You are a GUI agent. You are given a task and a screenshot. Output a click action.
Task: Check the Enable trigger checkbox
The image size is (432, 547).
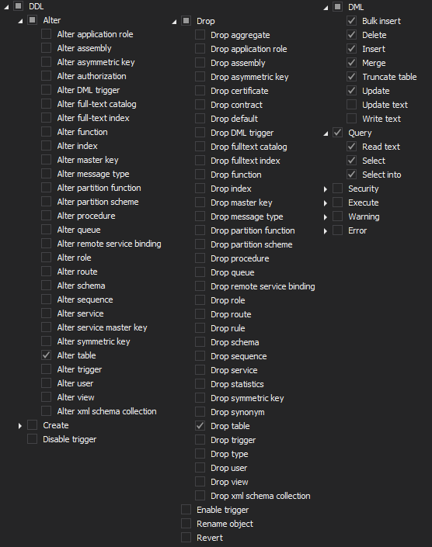click(186, 509)
